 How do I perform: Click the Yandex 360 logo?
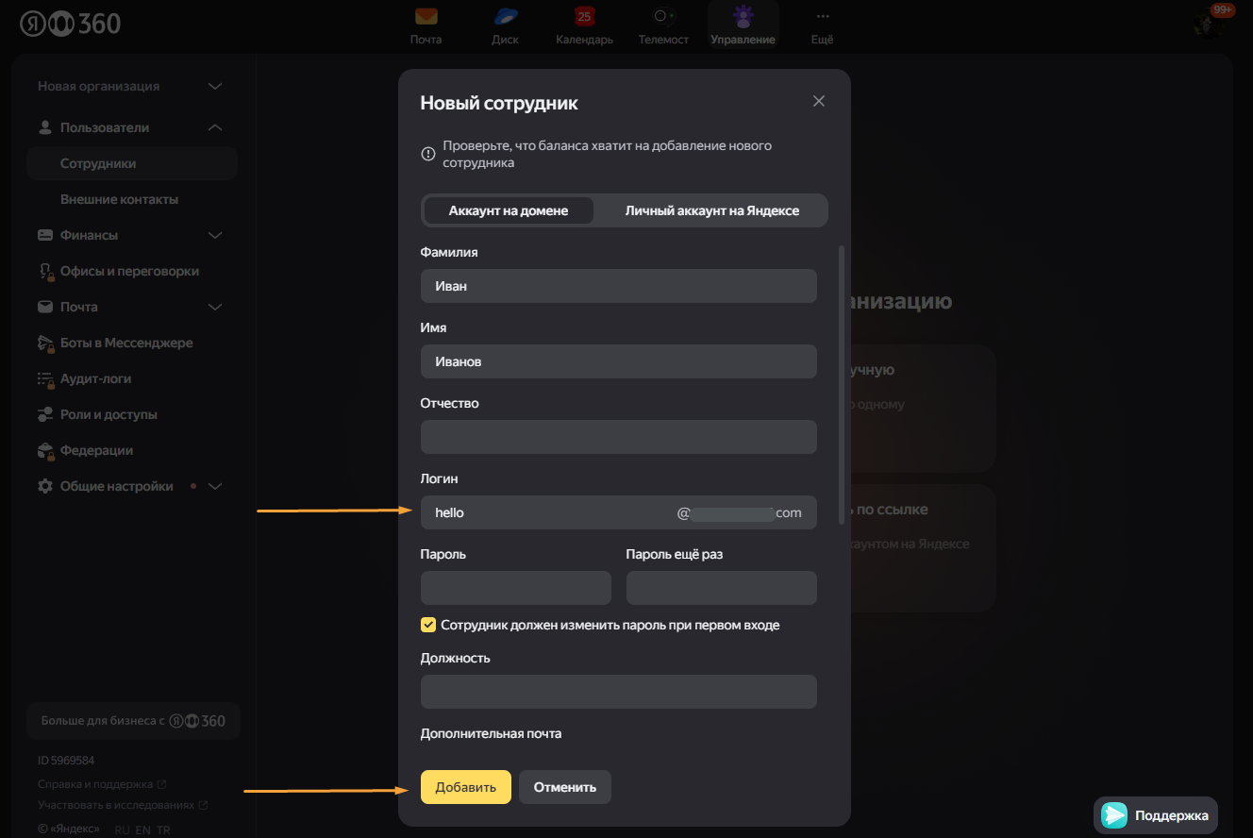coord(71,23)
